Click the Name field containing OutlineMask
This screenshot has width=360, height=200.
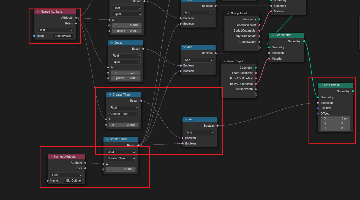[x=63, y=36]
